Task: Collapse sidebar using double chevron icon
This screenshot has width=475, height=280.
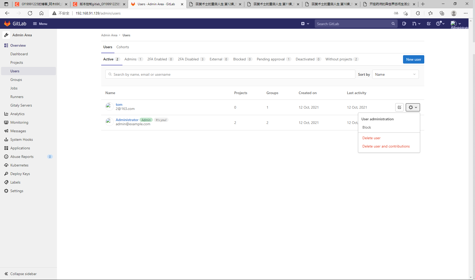Action: coord(6,274)
